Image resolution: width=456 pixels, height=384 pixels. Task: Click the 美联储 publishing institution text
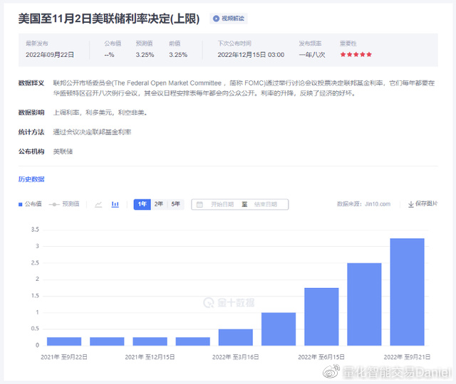click(x=63, y=151)
